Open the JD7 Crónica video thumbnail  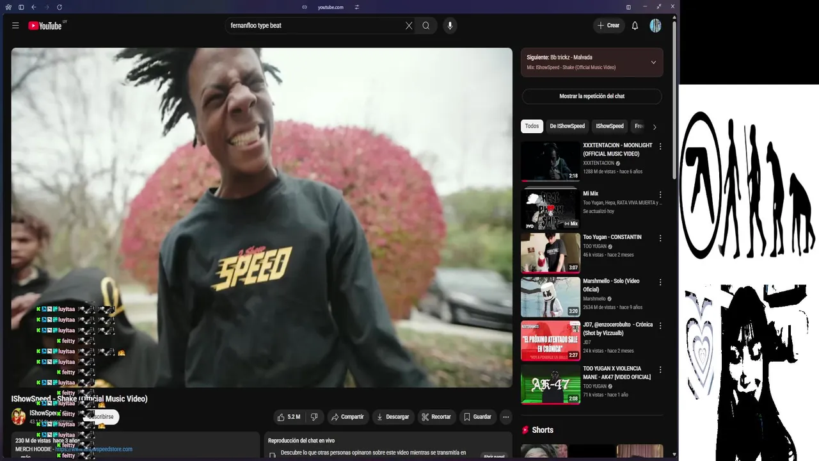pos(550,341)
